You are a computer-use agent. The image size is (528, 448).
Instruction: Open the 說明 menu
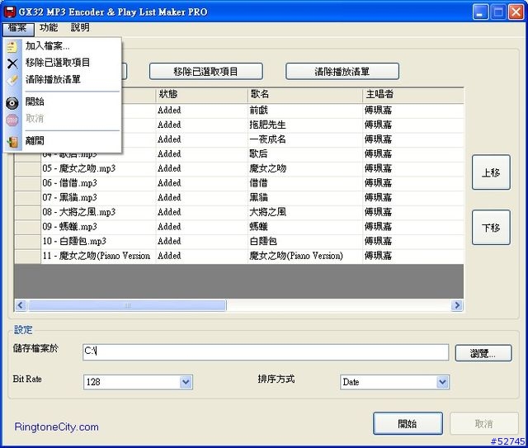(80, 27)
